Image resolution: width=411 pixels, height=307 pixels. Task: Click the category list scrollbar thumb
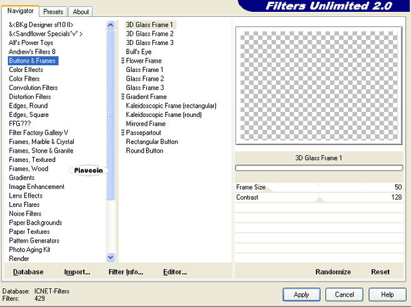click(x=111, y=114)
